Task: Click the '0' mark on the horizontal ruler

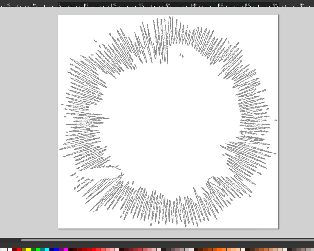Action: coord(59,4)
